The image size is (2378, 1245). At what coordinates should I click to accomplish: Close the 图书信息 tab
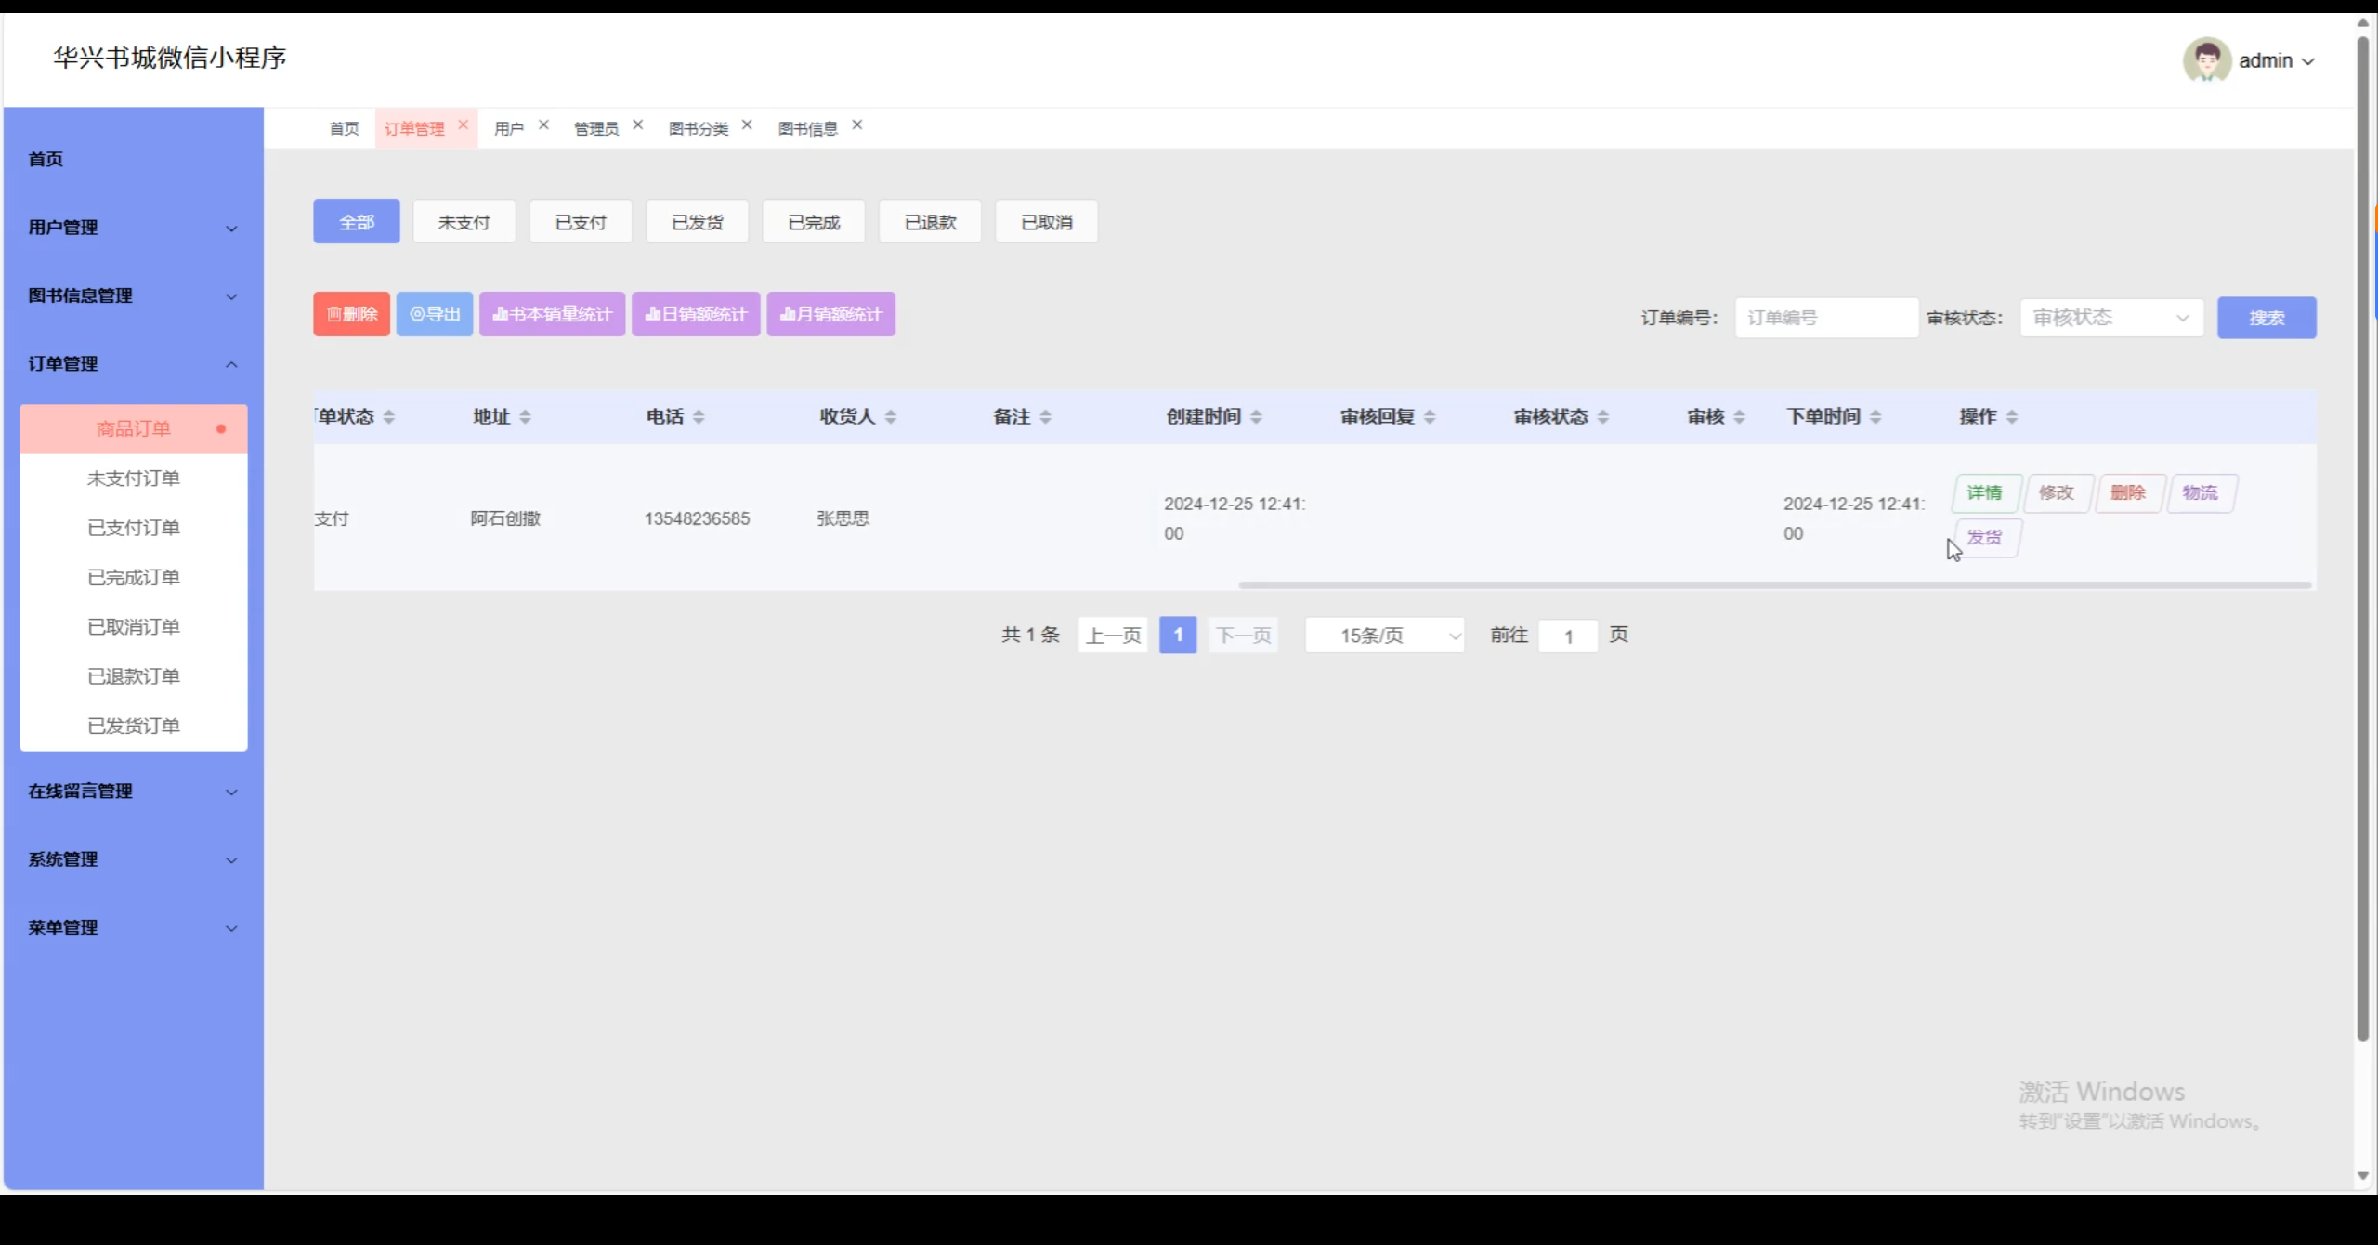pyautogui.click(x=857, y=124)
